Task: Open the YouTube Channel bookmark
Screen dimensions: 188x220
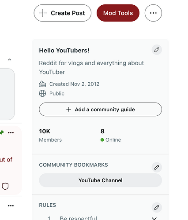Action: tap(101, 180)
